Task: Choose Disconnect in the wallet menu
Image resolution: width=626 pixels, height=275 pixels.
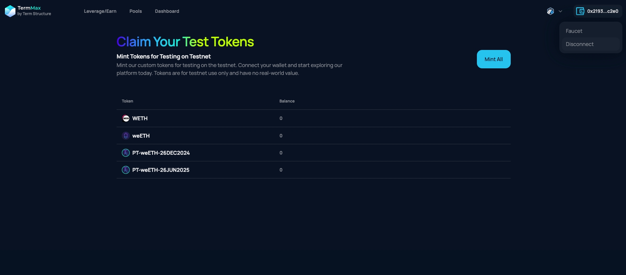Action: pos(579,44)
